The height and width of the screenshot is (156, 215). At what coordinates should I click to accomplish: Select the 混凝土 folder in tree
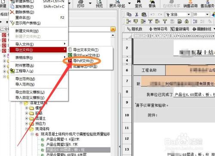40,118
